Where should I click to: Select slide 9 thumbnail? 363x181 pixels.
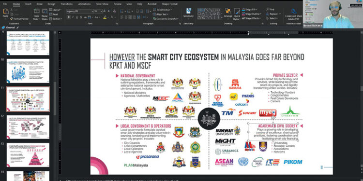tap(28, 43)
